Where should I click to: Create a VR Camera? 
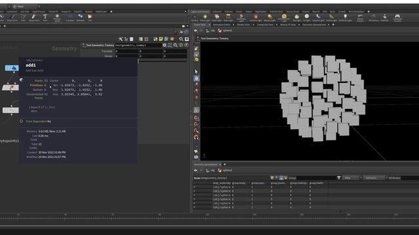tap(374, 18)
